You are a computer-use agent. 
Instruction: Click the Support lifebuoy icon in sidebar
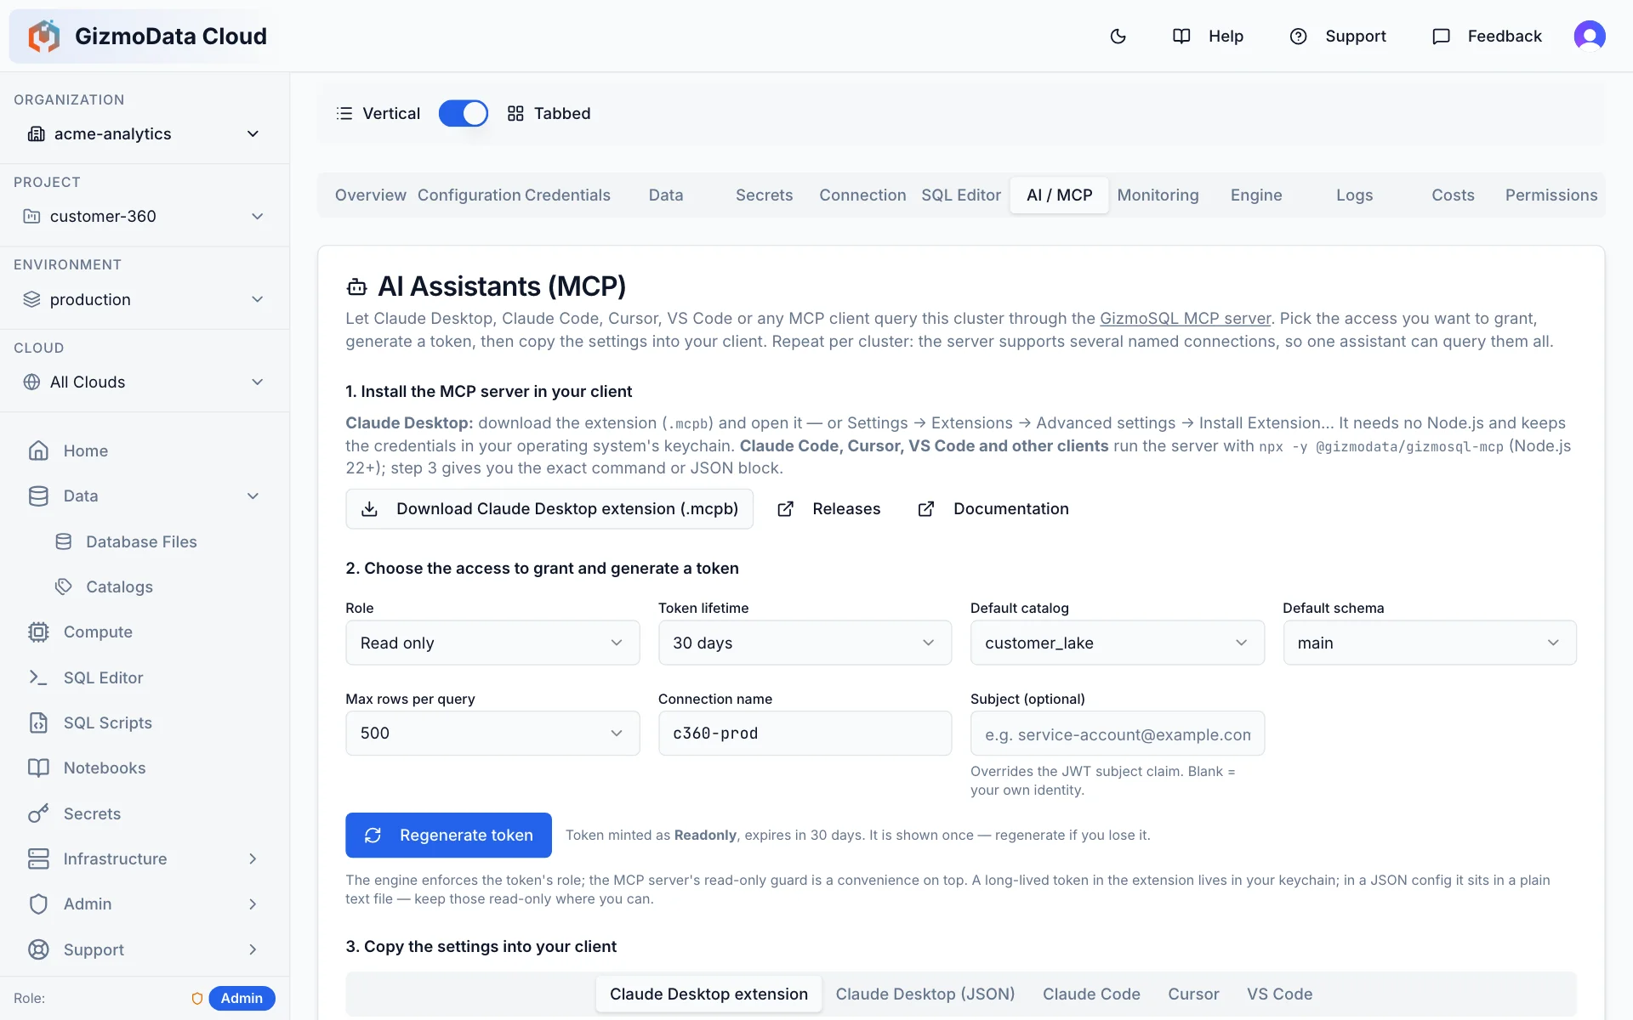pos(38,949)
